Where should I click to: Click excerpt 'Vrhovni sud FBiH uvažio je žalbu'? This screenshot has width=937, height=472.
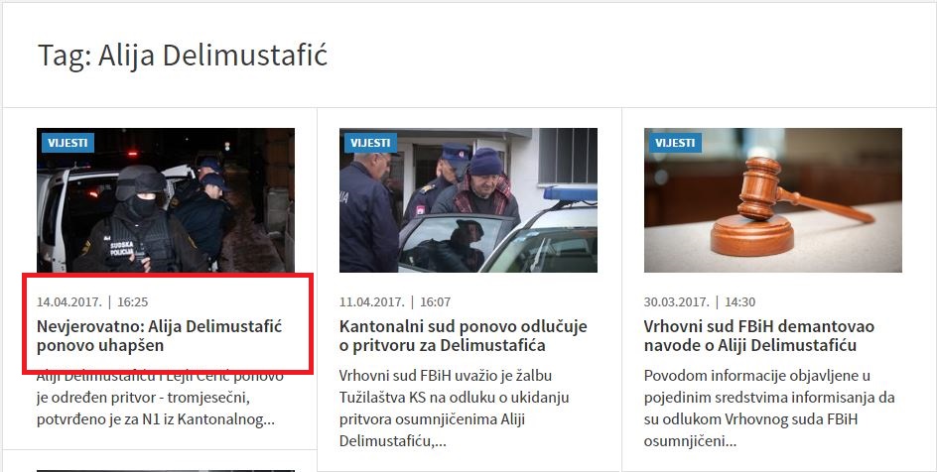coord(446,376)
